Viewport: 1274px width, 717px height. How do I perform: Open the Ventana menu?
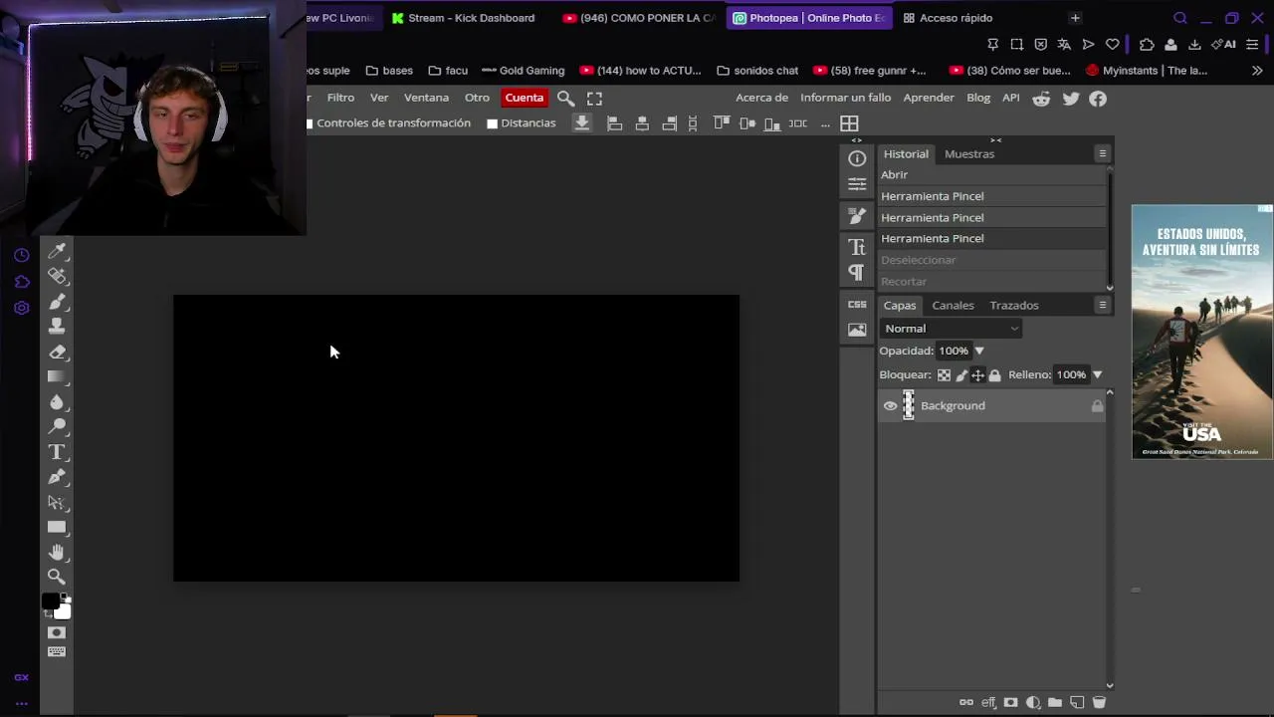click(x=426, y=98)
